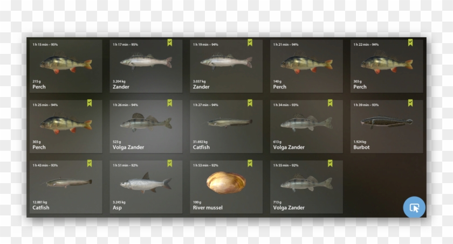Click the Burbot fish image
Screen dimensions: 453x244
[x=387, y=121]
